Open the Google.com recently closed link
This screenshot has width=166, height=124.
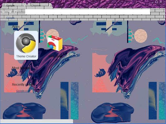[23, 91]
